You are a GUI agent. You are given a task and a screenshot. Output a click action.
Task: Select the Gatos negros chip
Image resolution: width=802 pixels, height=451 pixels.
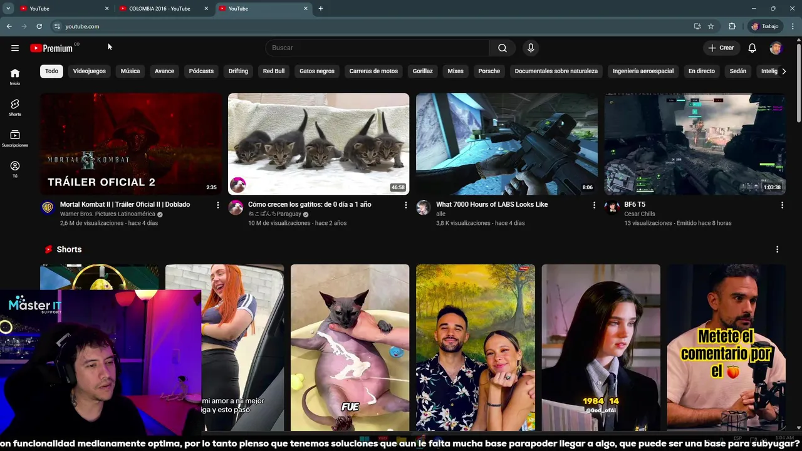(317, 71)
